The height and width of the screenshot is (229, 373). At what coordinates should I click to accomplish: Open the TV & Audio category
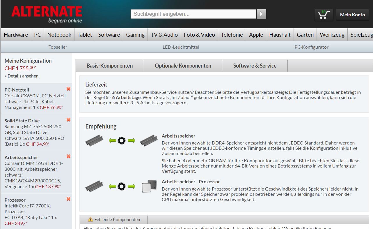pos(164,35)
